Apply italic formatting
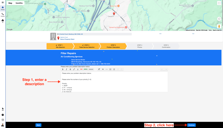 click(67, 69)
